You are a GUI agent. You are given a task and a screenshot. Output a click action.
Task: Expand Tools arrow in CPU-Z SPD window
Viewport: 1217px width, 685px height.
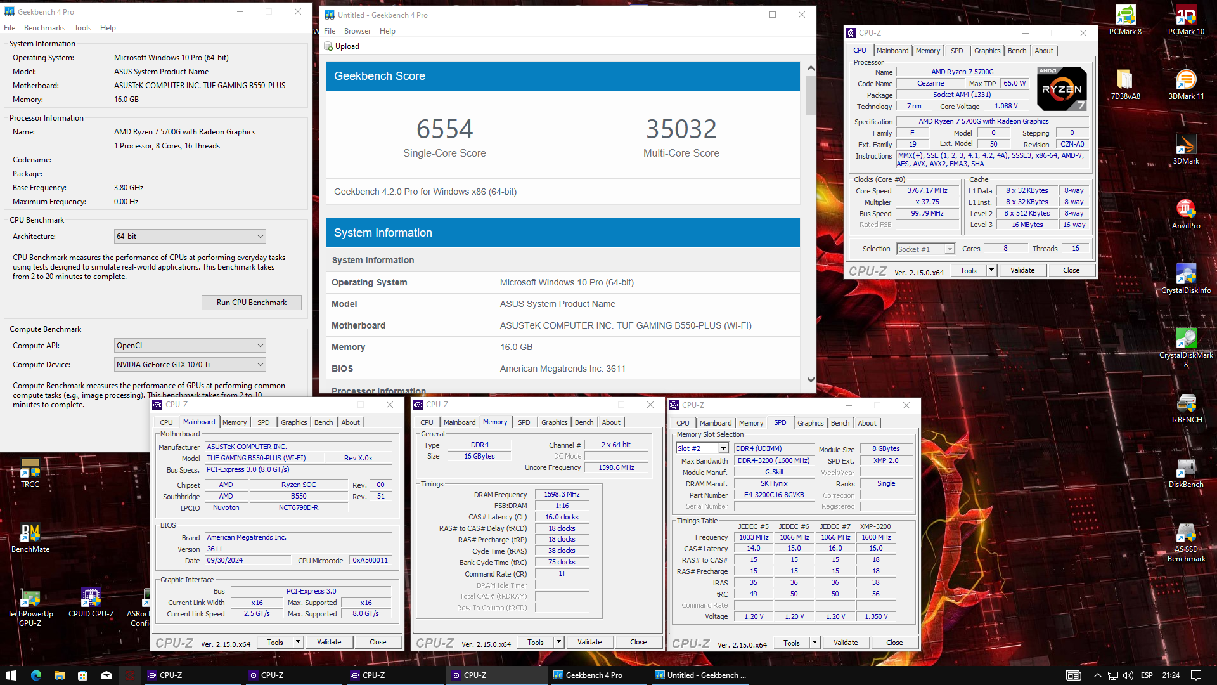815,643
